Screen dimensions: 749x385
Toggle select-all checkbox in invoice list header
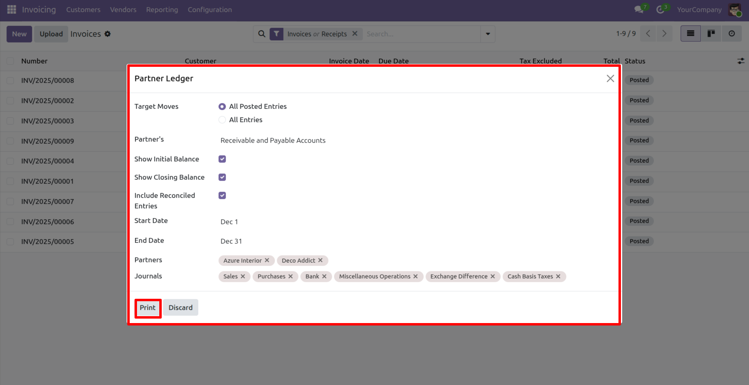point(11,61)
